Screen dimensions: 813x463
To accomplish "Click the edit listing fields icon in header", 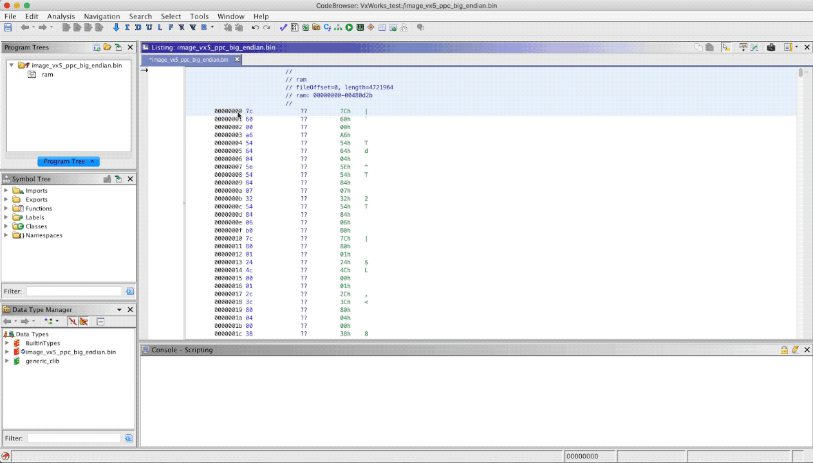I will tap(743, 48).
